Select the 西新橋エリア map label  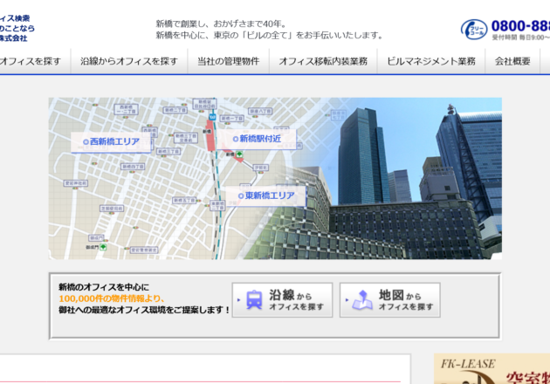pos(110,141)
